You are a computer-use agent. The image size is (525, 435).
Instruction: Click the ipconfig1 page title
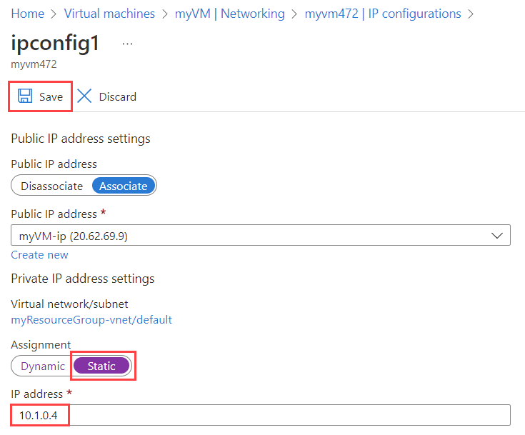tap(56, 44)
